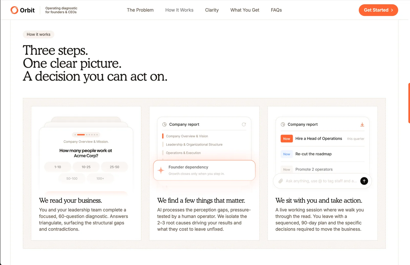Select the 1-10 employee option
The image size is (410, 265).
(x=58, y=167)
